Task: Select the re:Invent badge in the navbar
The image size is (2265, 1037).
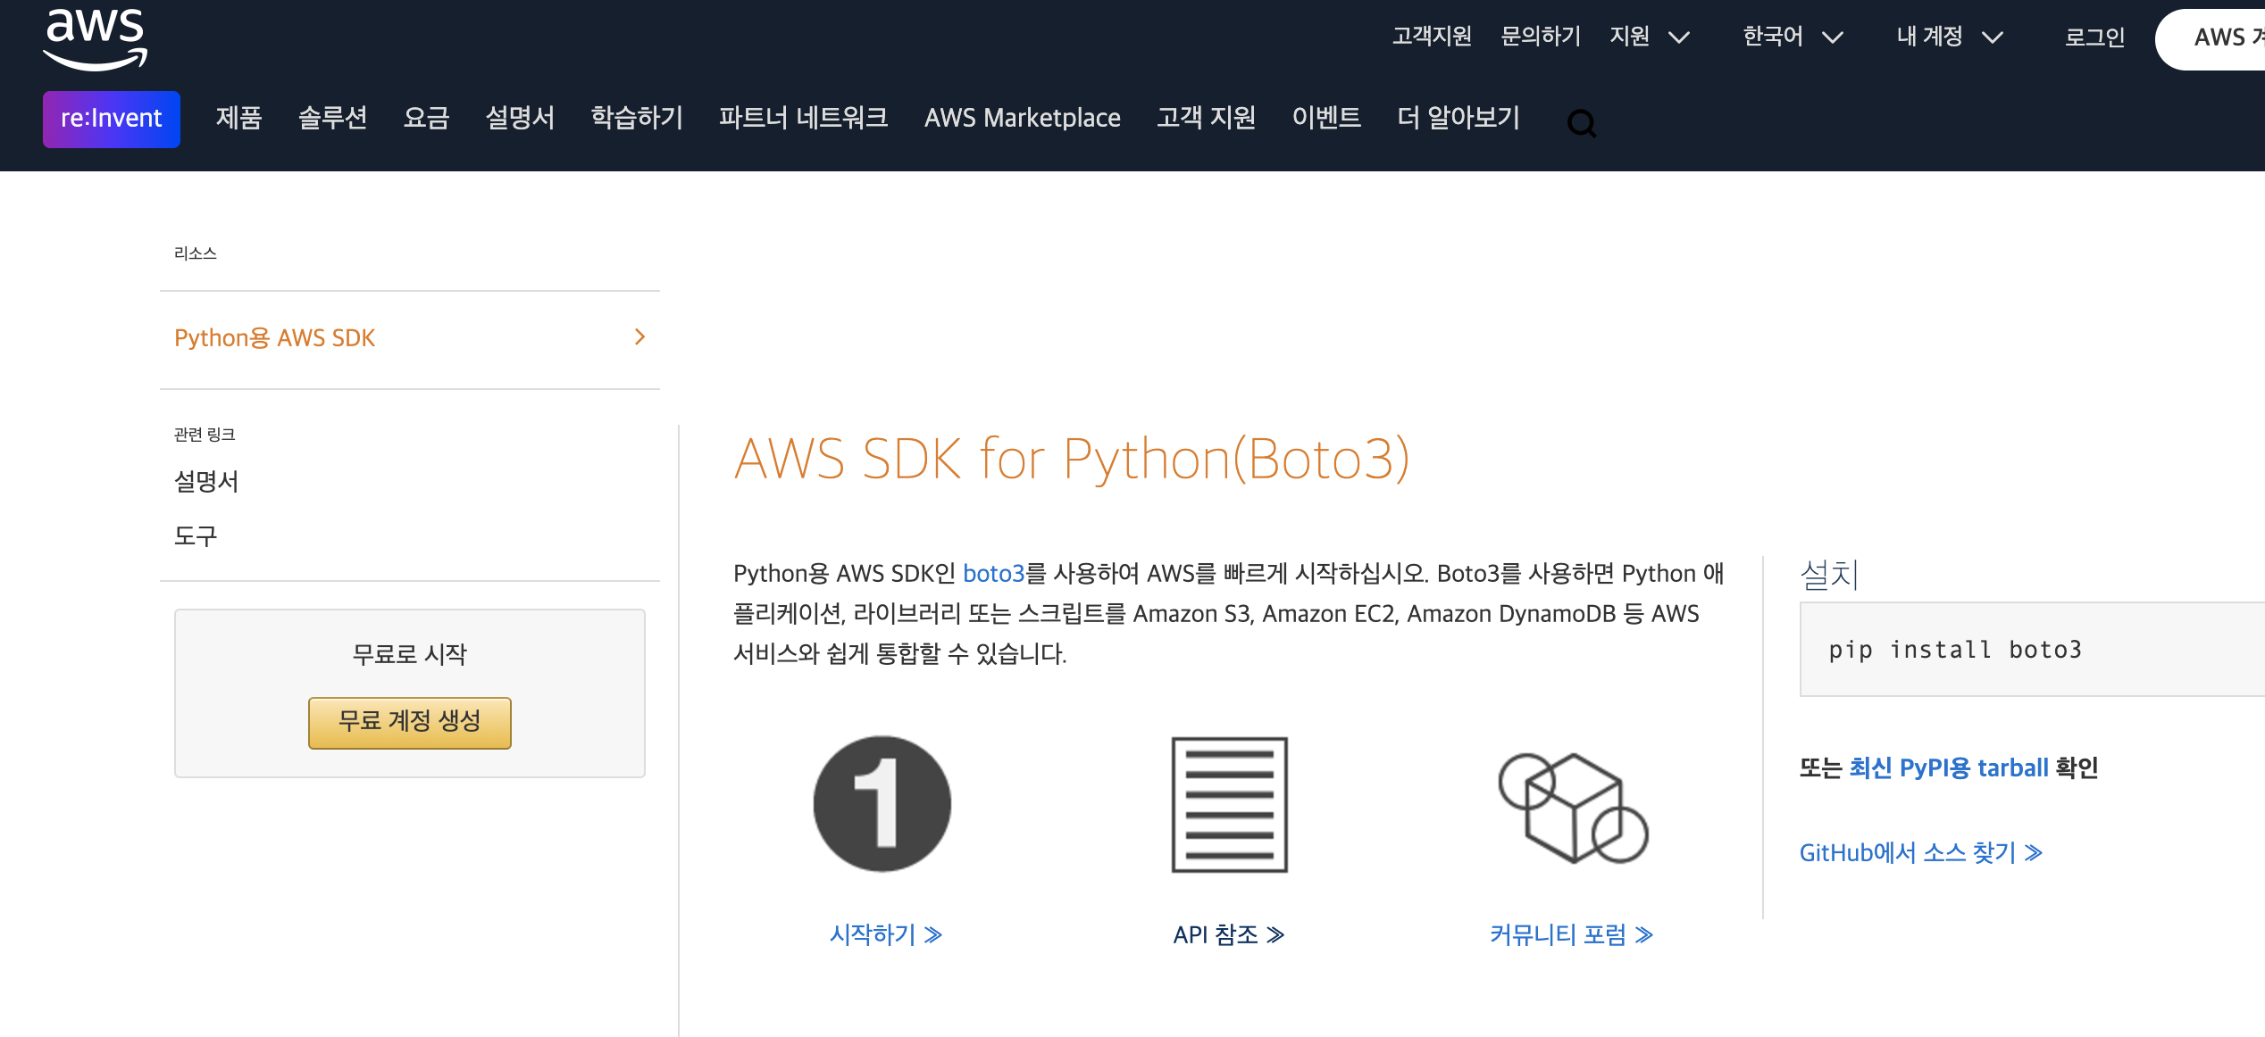Action: (x=111, y=119)
